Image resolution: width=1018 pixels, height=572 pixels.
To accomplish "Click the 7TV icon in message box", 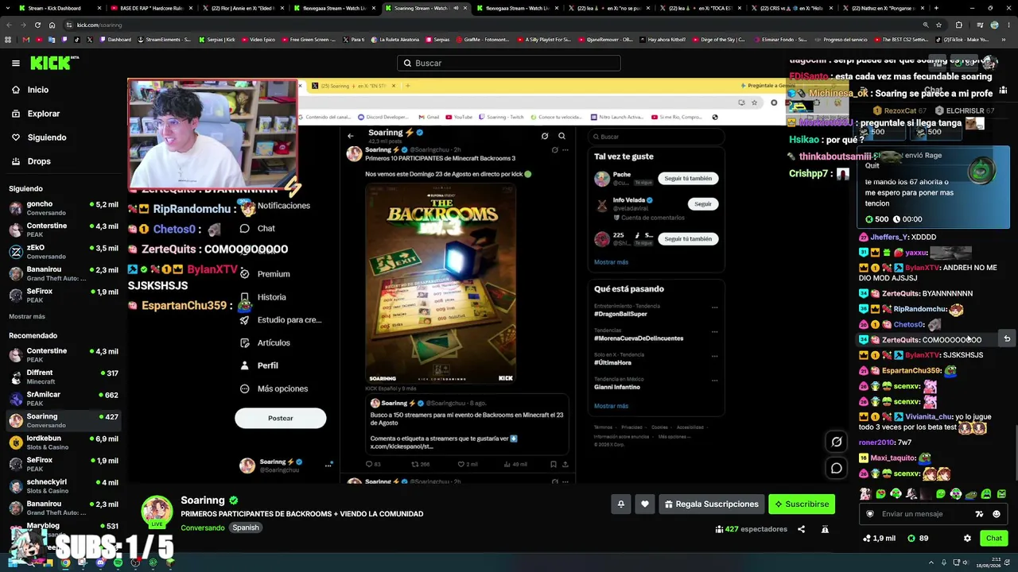I will (979, 514).
